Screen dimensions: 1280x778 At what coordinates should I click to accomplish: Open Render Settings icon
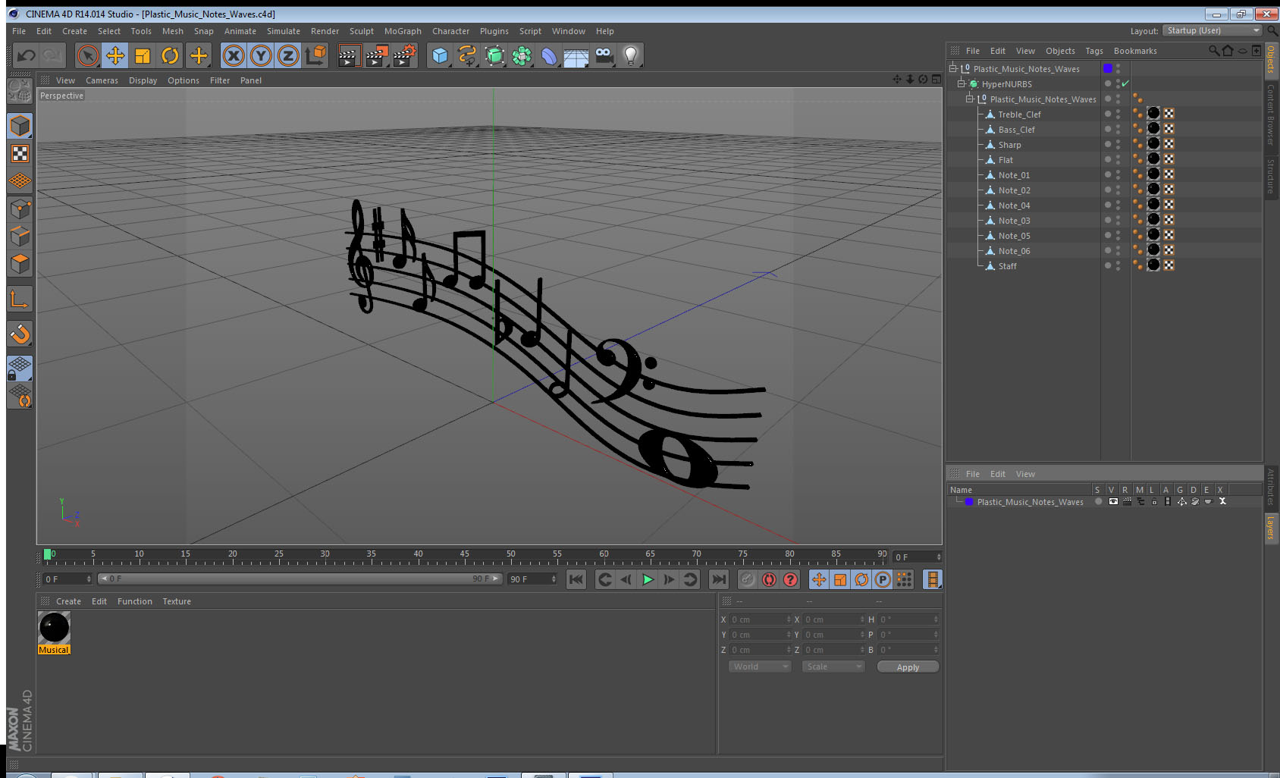click(405, 55)
